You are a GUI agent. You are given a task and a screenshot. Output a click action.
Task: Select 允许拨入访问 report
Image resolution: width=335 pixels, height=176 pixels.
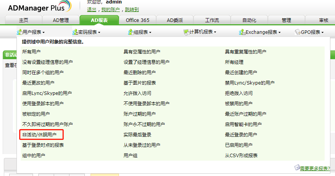137,93
